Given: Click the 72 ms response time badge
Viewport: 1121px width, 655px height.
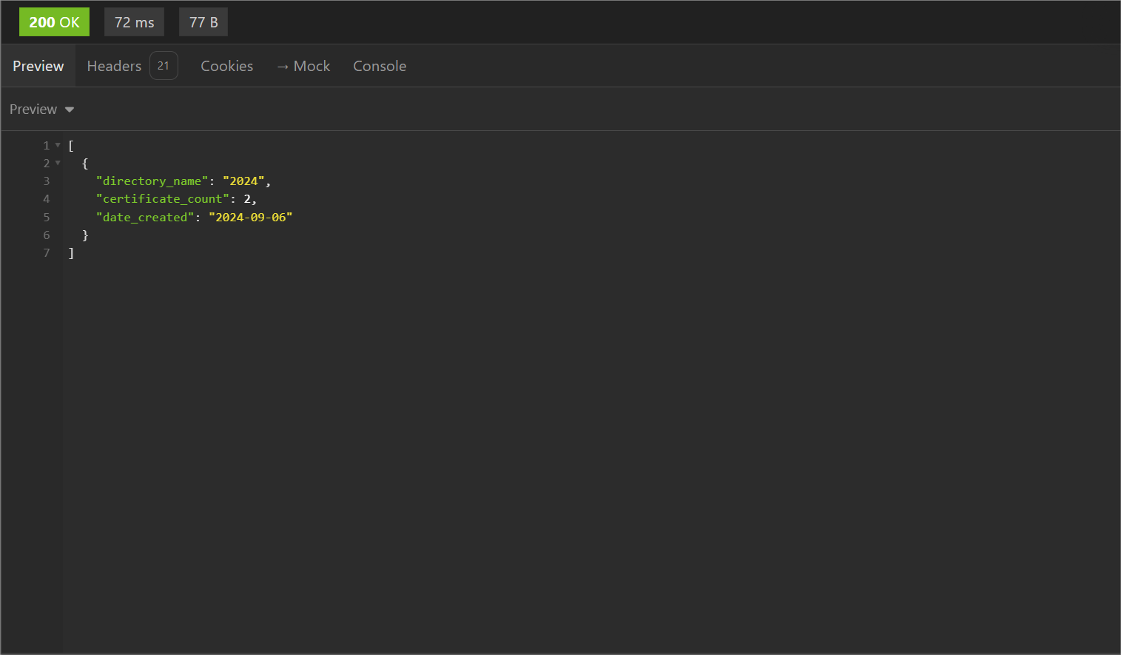Looking at the screenshot, I should [133, 21].
